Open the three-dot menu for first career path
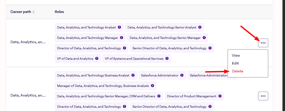 coord(263,43)
